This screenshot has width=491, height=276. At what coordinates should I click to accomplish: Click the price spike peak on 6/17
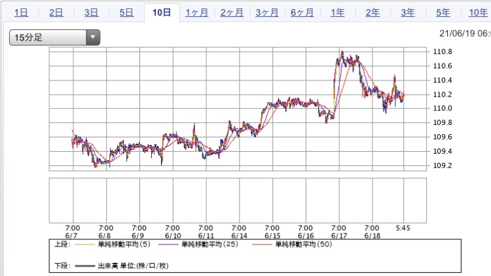tap(342, 52)
